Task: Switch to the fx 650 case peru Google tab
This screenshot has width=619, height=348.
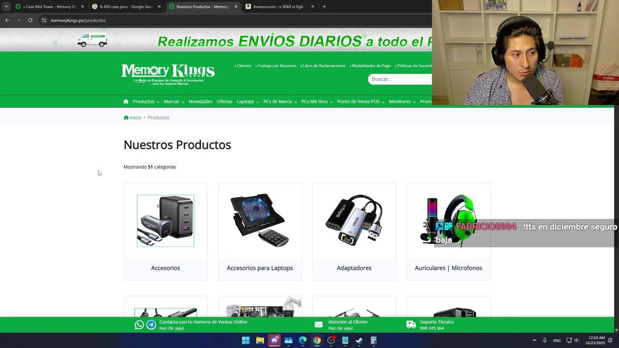Action: tap(126, 7)
